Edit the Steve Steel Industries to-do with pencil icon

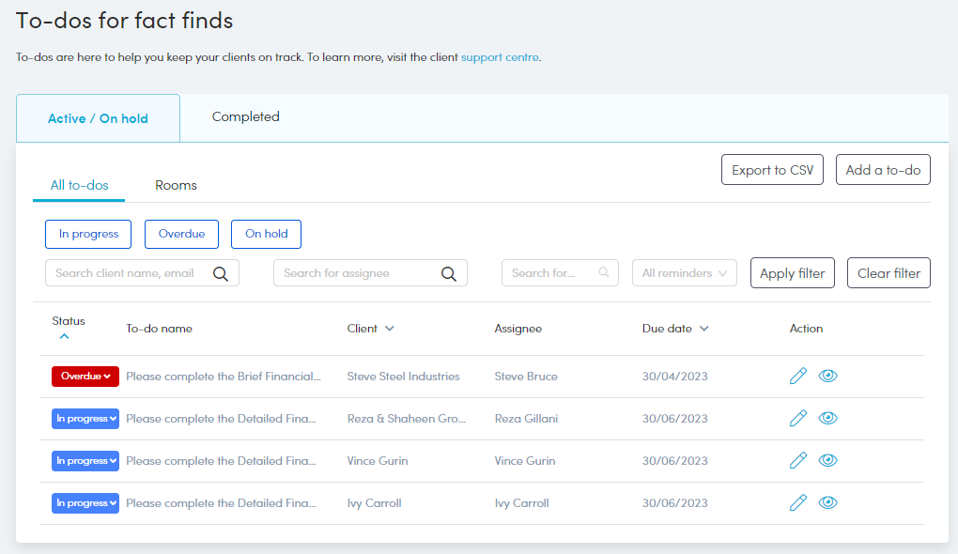tap(798, 376)
